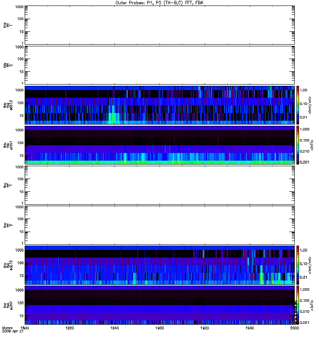The width and height of the screenshot is (319, 340).
Task: Click the "1.00" tick on the thc edc12 color bar
Action: coord(303,250)
